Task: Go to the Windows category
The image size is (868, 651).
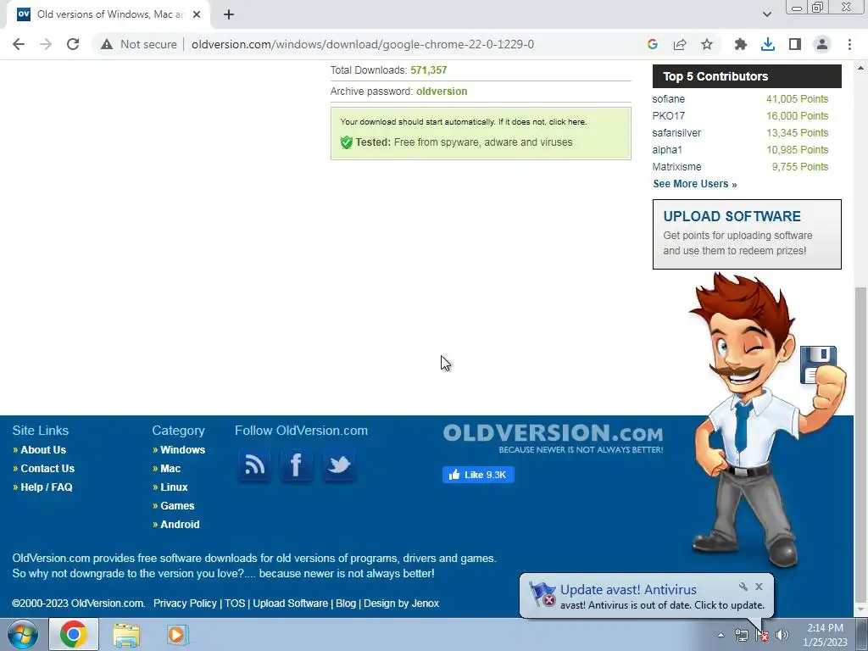Action: pos(183,450)
